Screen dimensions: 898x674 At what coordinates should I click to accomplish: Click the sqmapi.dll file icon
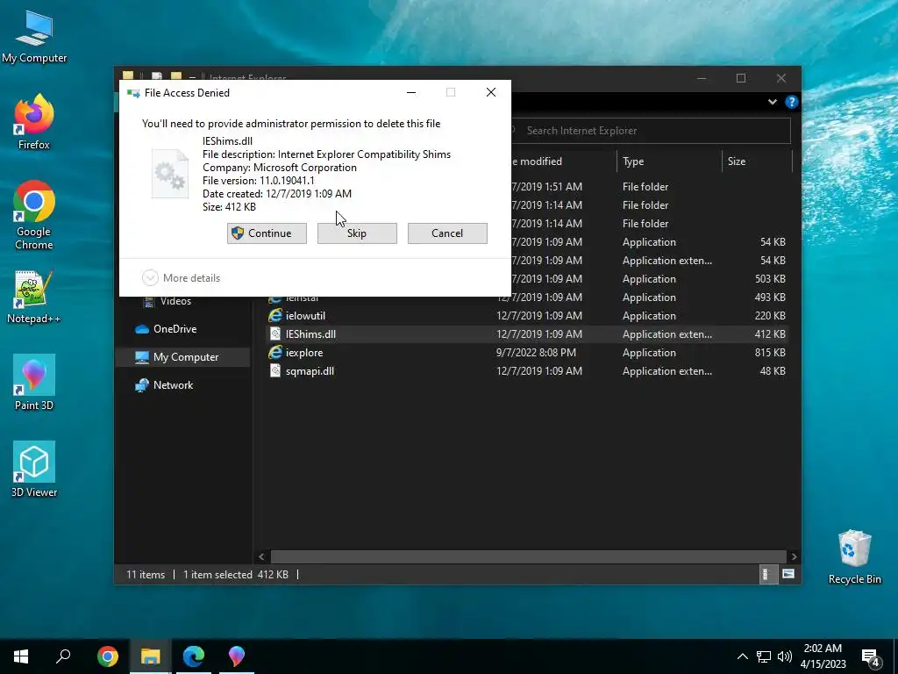(x=275, y=371)
